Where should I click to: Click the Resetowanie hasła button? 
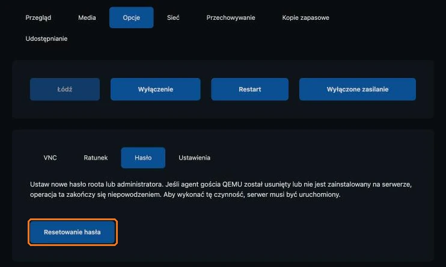tap(72, 232)
